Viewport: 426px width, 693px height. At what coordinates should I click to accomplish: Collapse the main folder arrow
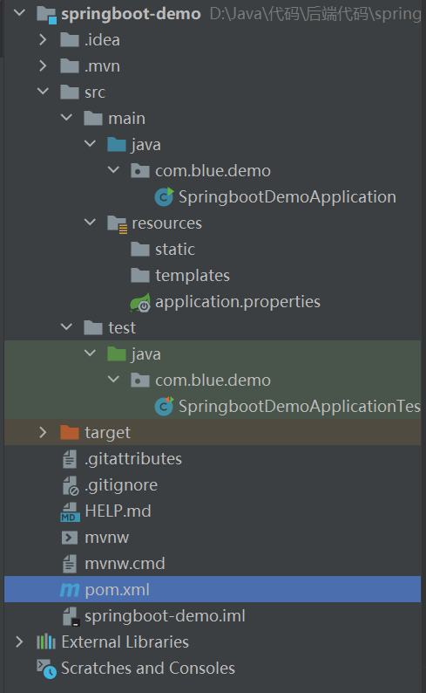(66, 118)
